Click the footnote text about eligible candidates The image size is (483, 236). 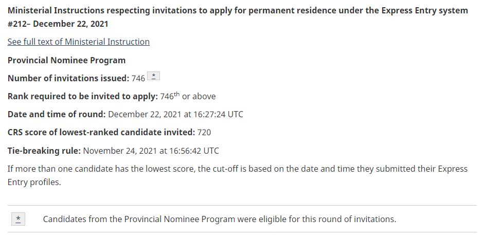pyautogui.click(x=220, y=219)
